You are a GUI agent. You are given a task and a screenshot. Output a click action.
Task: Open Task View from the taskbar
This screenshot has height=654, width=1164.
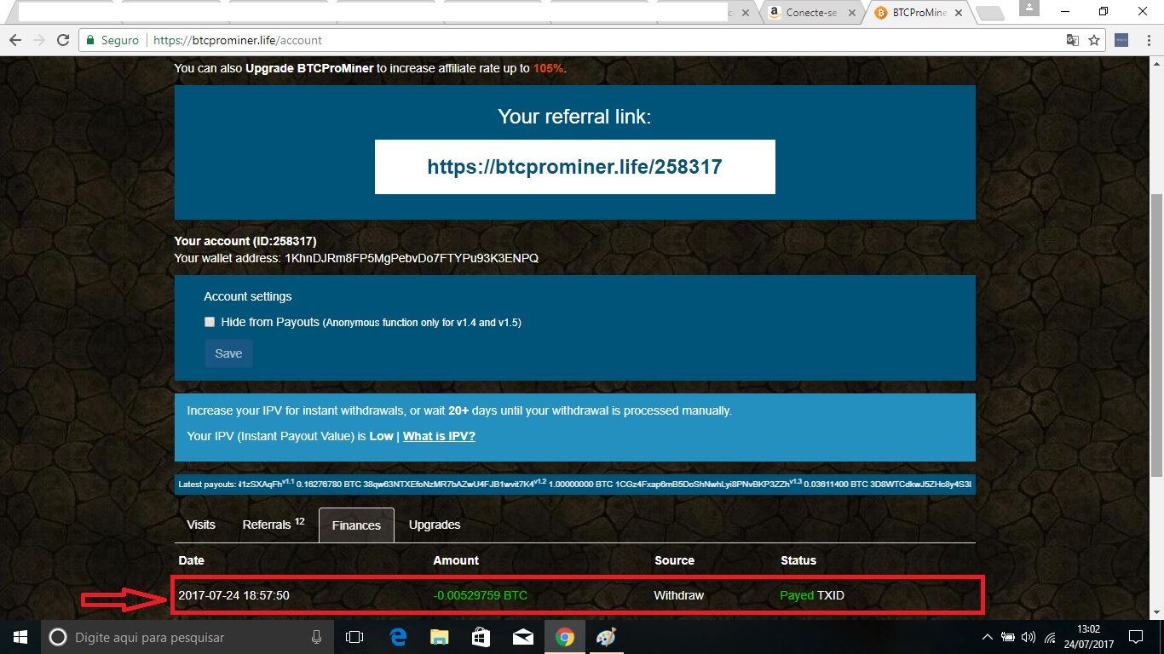tap(354, 637)
